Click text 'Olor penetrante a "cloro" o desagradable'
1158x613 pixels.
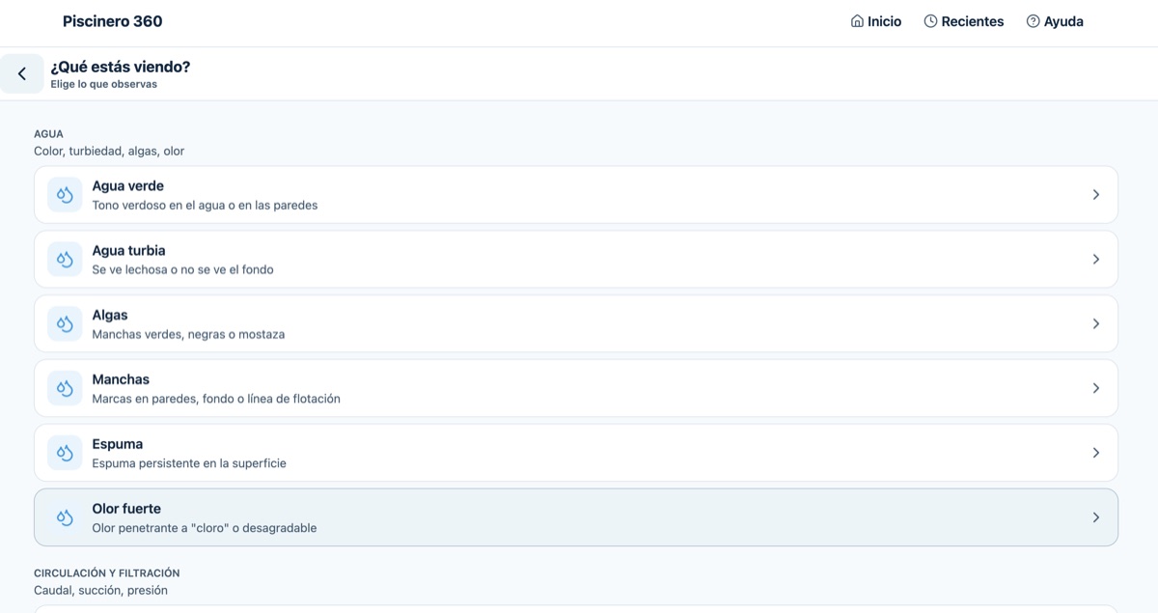(x=205, y=528)
